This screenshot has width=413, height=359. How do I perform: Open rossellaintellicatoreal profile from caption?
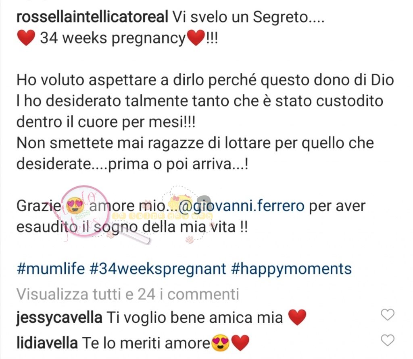coord(92,17)
